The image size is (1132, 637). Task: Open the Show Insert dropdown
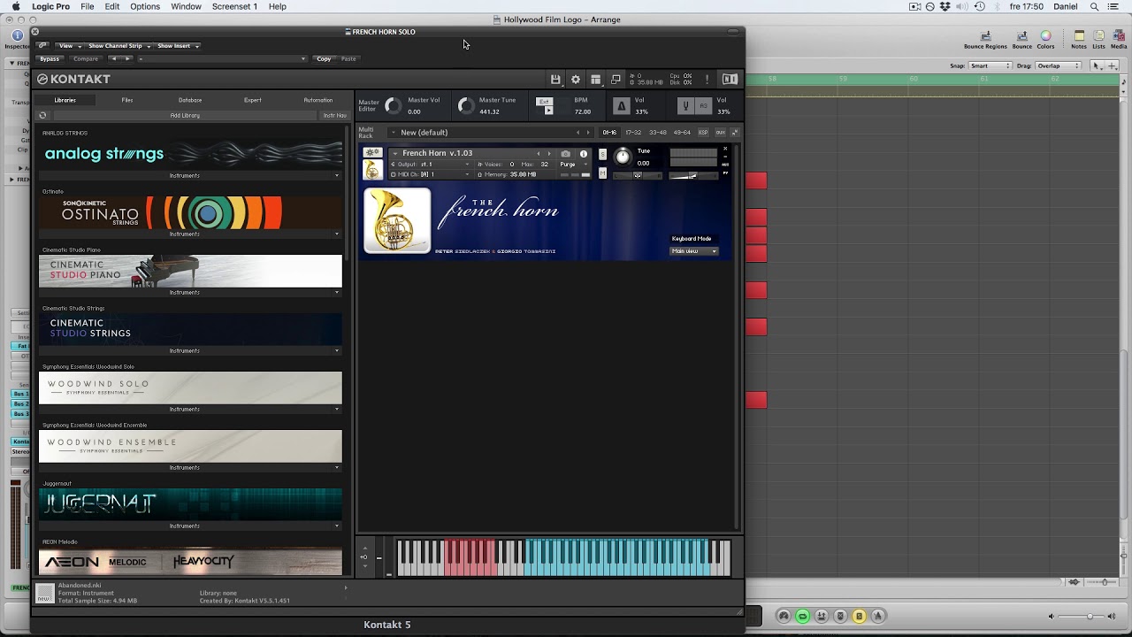178,46
